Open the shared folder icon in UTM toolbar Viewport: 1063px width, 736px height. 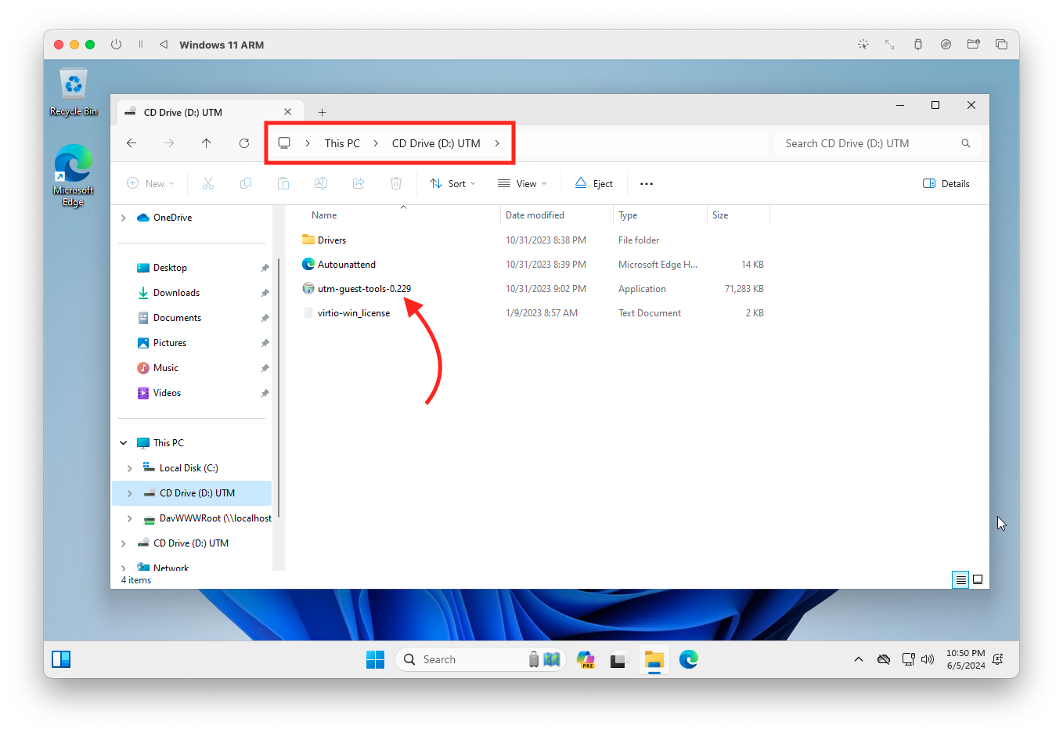pyautogui.click(x=974, y=45)
